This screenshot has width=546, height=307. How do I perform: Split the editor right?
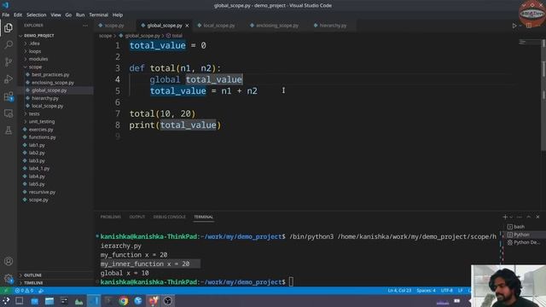pos(529,26)
